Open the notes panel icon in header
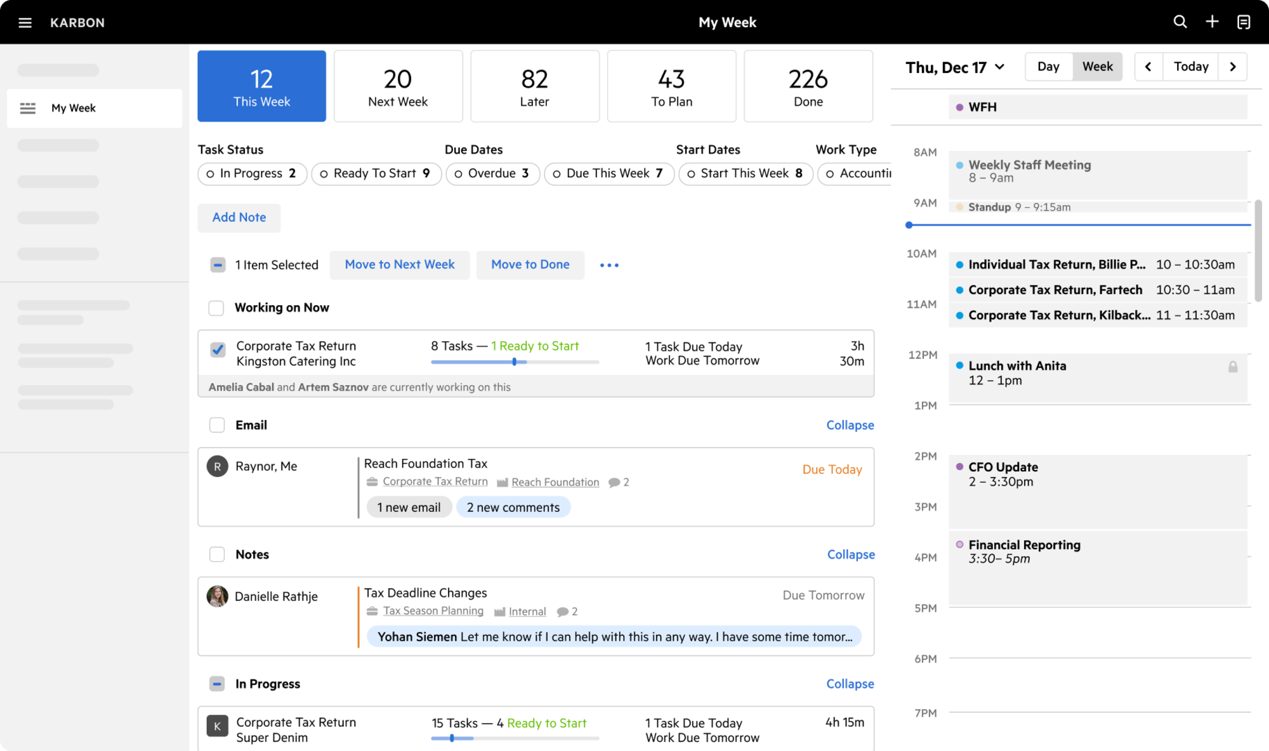Viewport: 1269px width, 751px height. coord(1244,22)
